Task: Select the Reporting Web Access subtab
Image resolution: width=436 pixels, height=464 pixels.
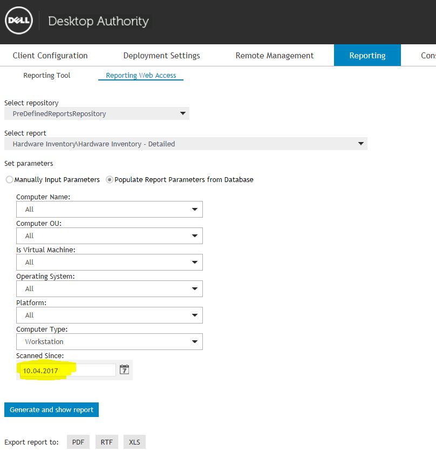Action: [141, 76]
